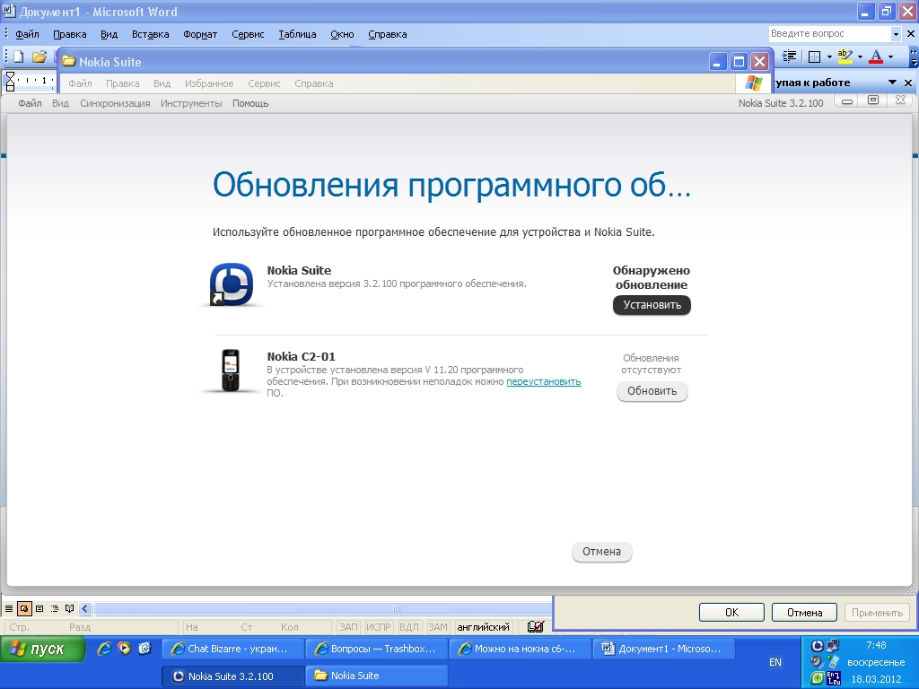This screenshot has height=689, width=919.
Task: Click OK button in the bottom dialog
Action: click(731, 612)
